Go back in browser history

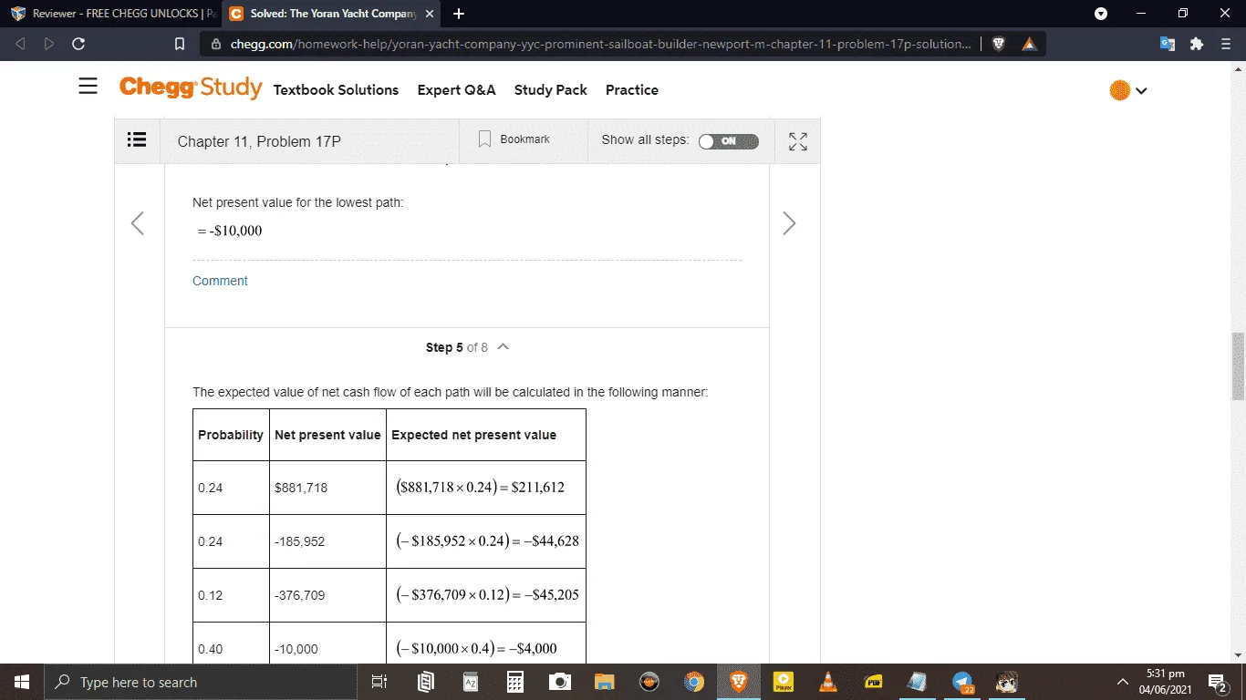coord(22,44)
